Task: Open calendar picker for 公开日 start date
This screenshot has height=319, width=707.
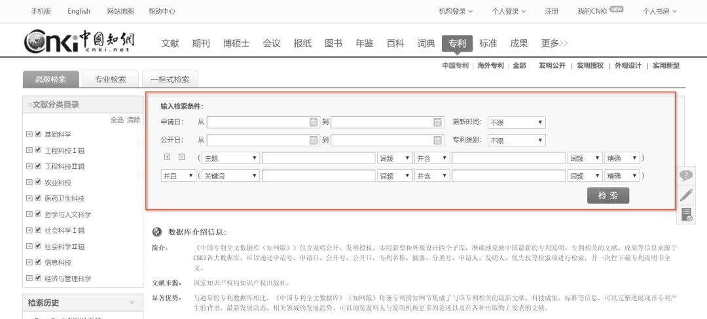Action: click(314, 140)
